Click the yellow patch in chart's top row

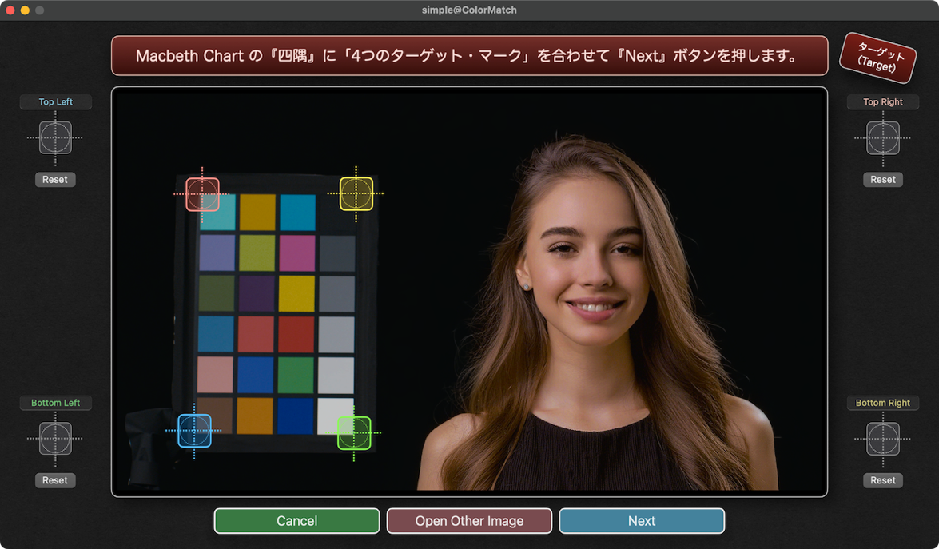[x=257, y=212]
